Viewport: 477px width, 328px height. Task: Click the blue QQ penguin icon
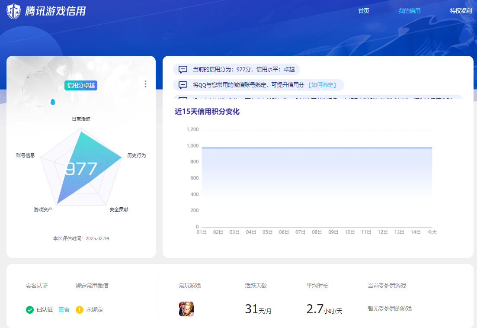pyautogui.click(x=53, y=102)
